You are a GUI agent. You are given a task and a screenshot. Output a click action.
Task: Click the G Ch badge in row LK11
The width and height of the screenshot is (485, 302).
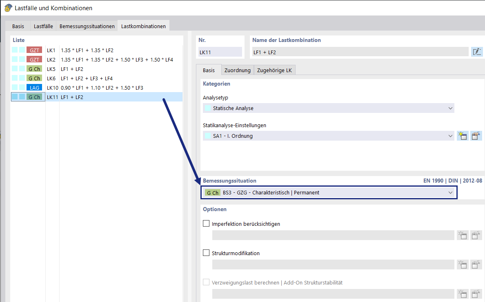34,97
